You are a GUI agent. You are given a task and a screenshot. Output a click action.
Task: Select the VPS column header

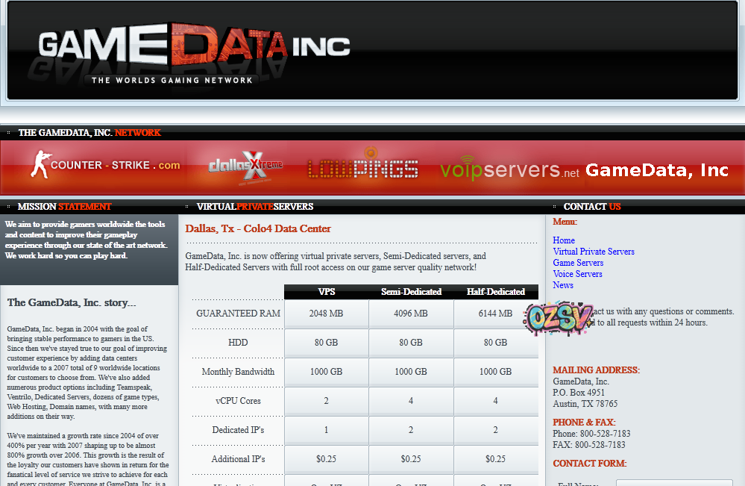326,292
